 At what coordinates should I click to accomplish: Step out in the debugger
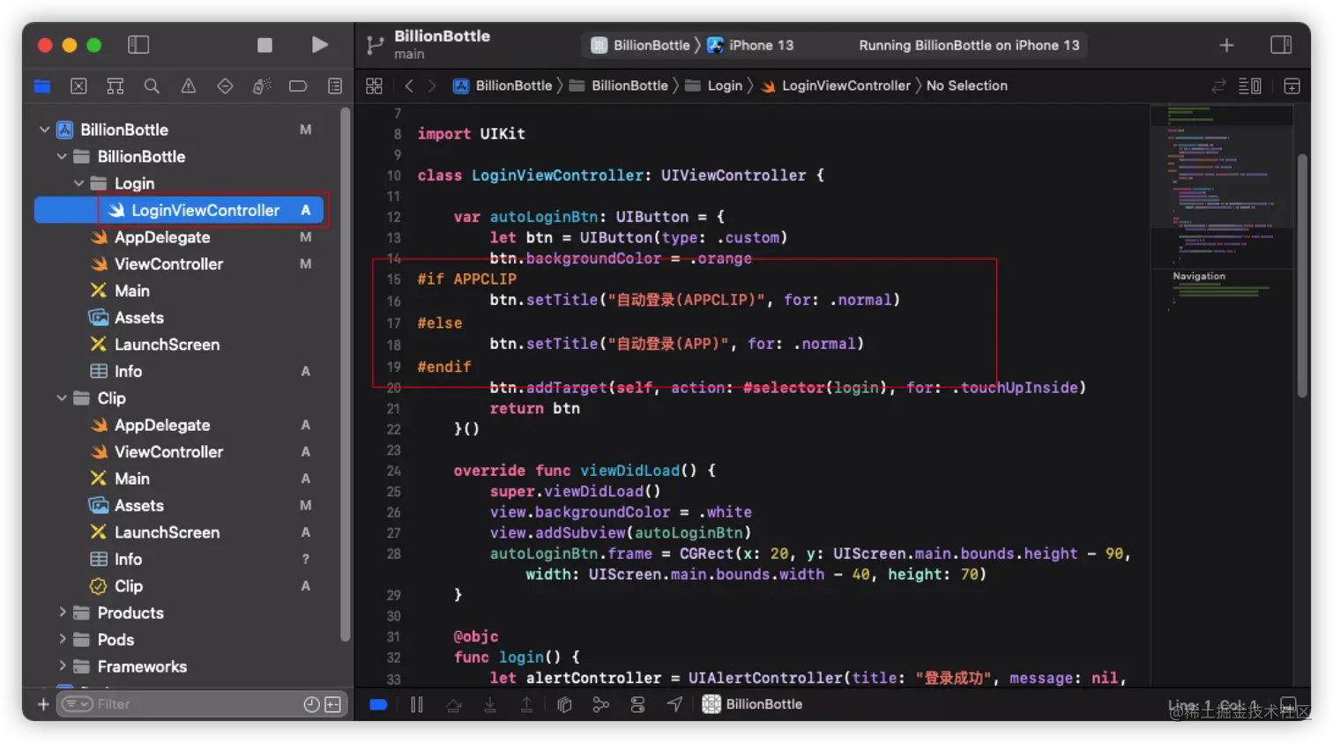tap(526, 704)
